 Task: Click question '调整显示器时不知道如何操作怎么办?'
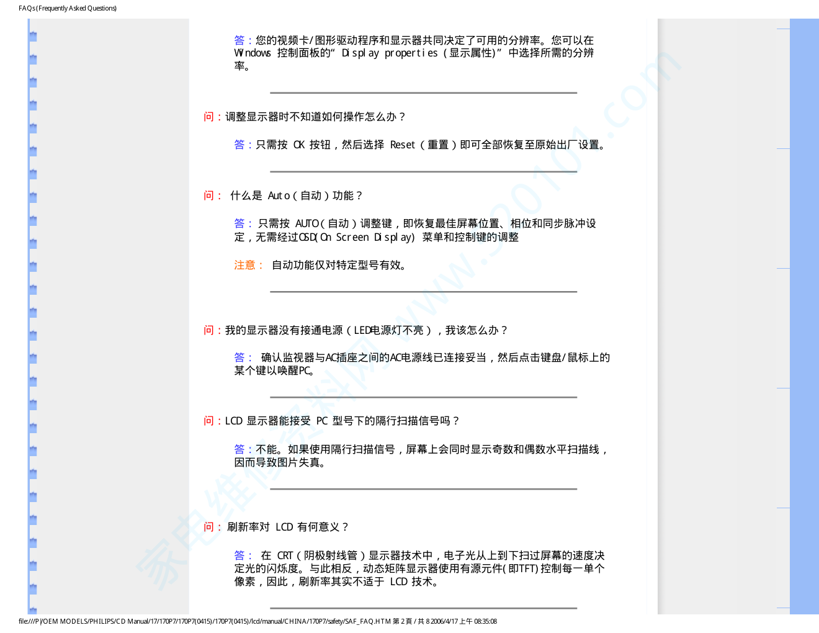(315, 117)
